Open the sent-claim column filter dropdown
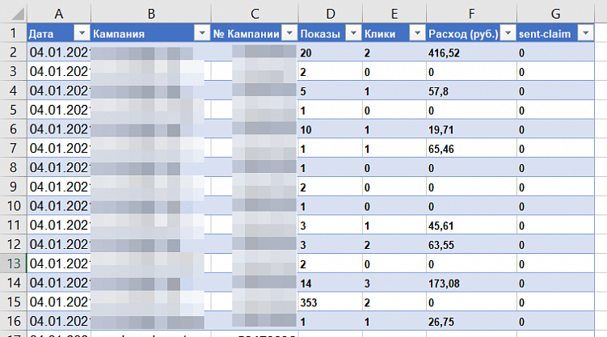The width and height of the screenshot is (607, 337). 586,33
